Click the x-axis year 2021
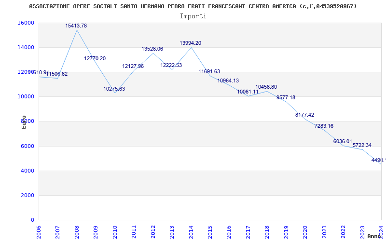 pos(324,231)
